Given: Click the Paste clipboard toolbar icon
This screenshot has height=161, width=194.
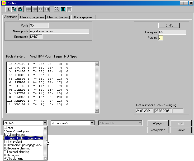Looking at the screenshot, I should [x=20, y=9].
